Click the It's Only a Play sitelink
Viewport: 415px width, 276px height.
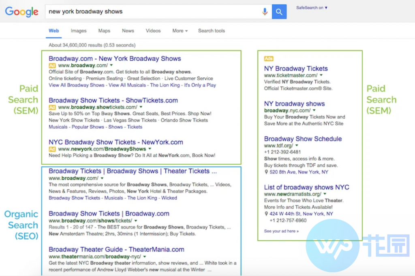coord(200,85)
